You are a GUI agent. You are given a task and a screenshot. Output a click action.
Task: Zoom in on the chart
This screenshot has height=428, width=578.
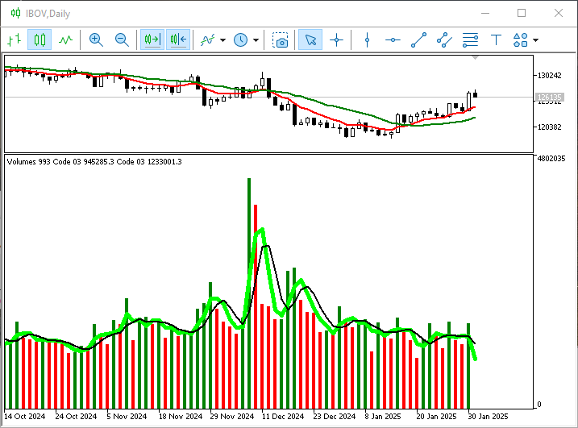coord(96,39)
